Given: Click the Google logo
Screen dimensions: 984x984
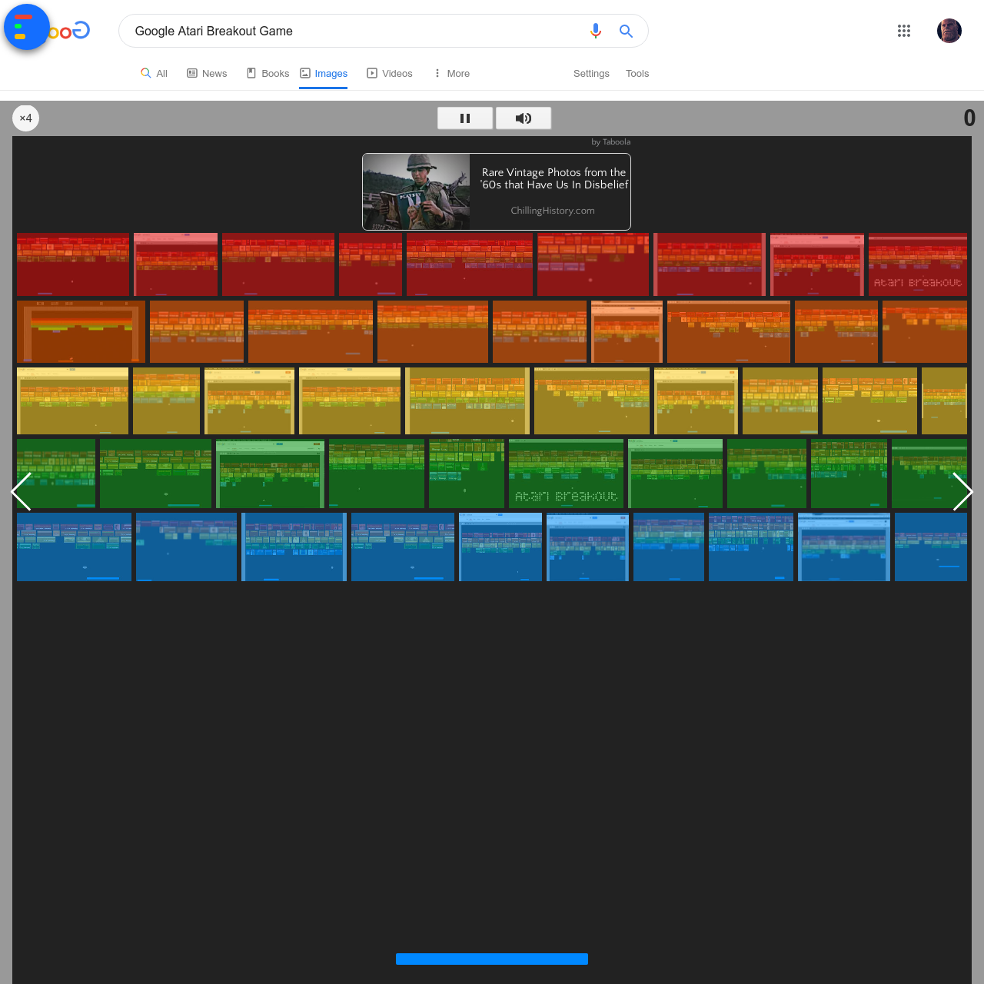Looking at the screenshot, I should (x=70, y=31).
